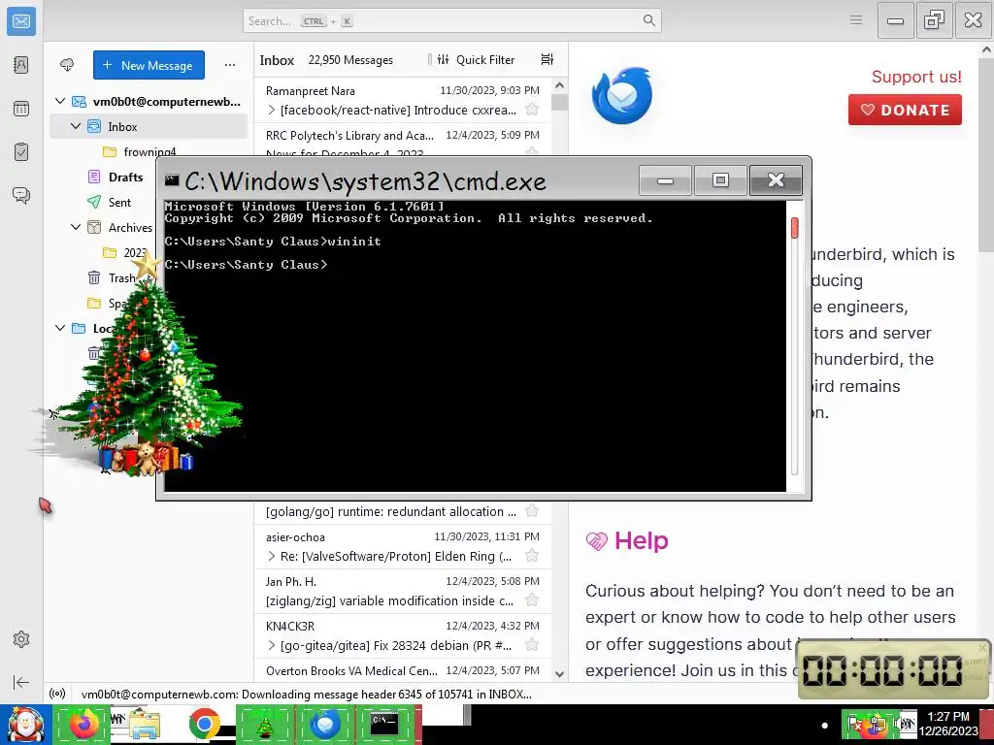994x745 pixels.
Task: Star the facebook/react-native message
Action: tap(532, 110)
